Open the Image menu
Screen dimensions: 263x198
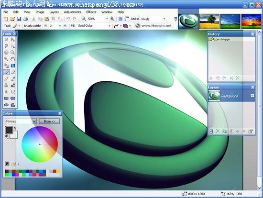(40, 12)
